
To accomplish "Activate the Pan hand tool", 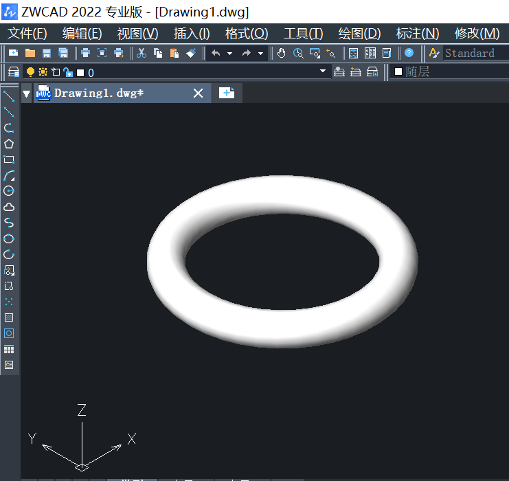I will 281,53.
